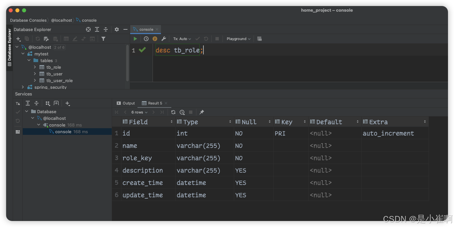Image resolution: width=454 pixels, height=227 pixels.
Task: Expand the tb_role table node
Action: 35,67
